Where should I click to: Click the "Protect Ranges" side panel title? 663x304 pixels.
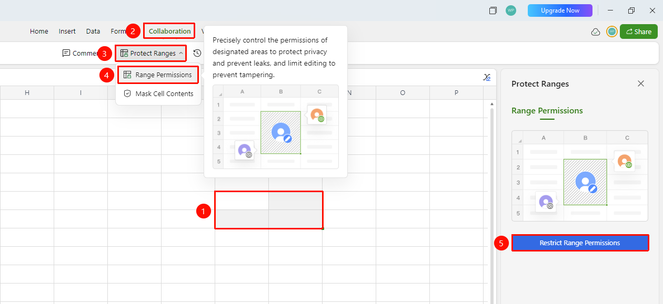[x=540, y=83]
